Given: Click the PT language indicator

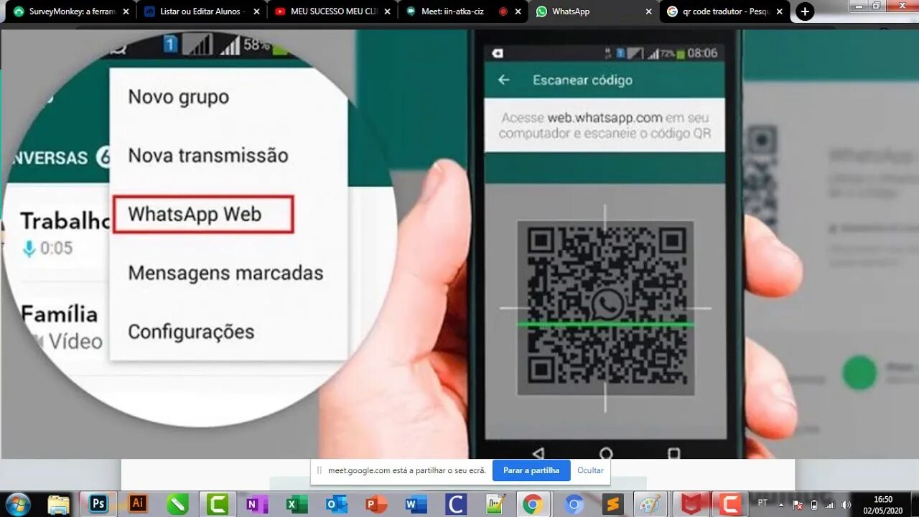Looking at the screenshot, I should tap(762, 503).
